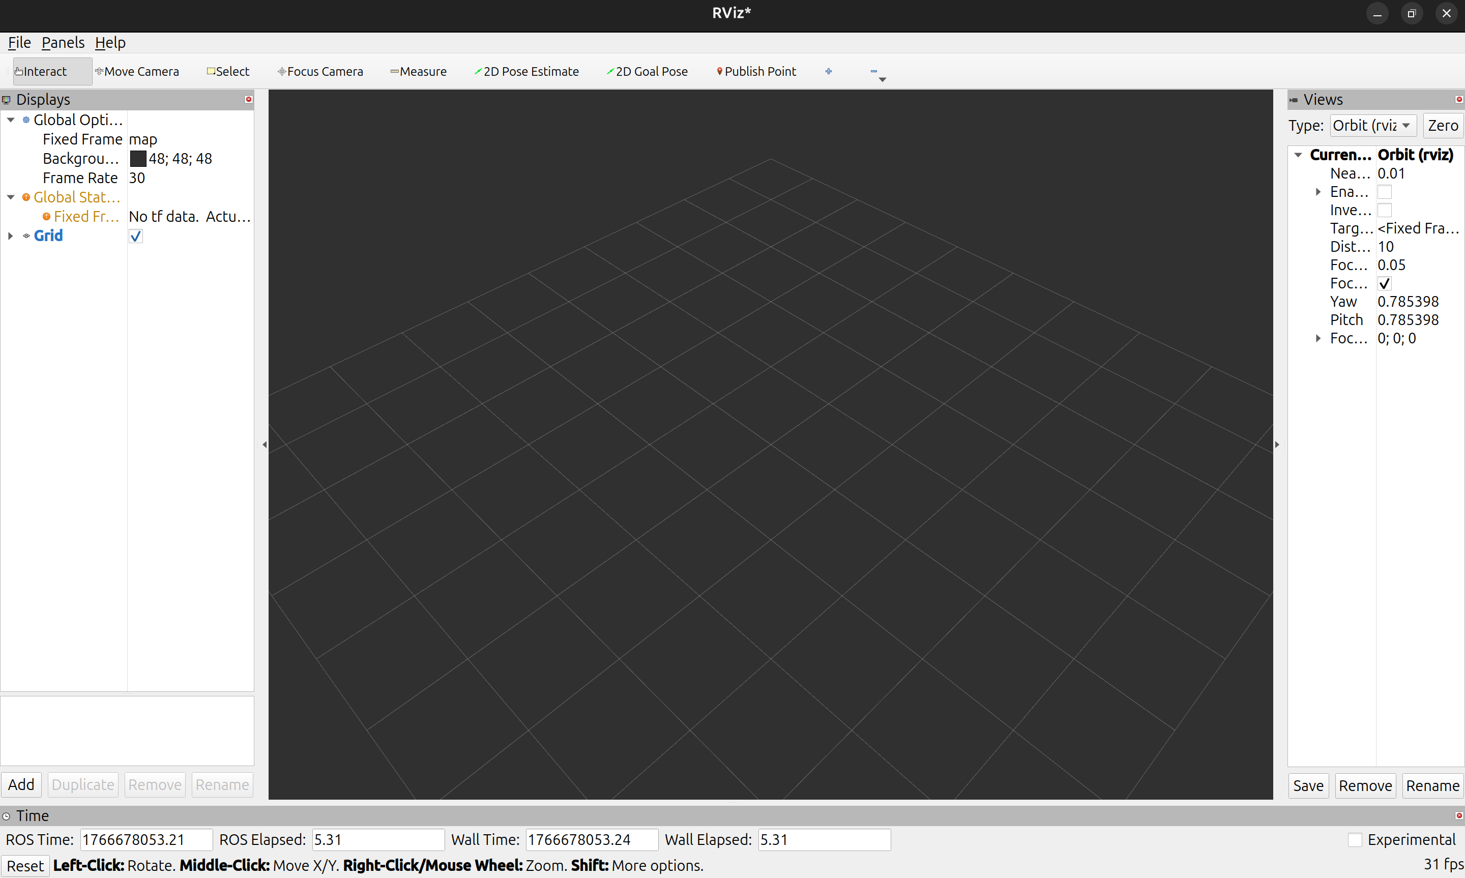Select the 31 fps indicator
This screenshot has width=1465, height=878.
(x=1443, y=865)
